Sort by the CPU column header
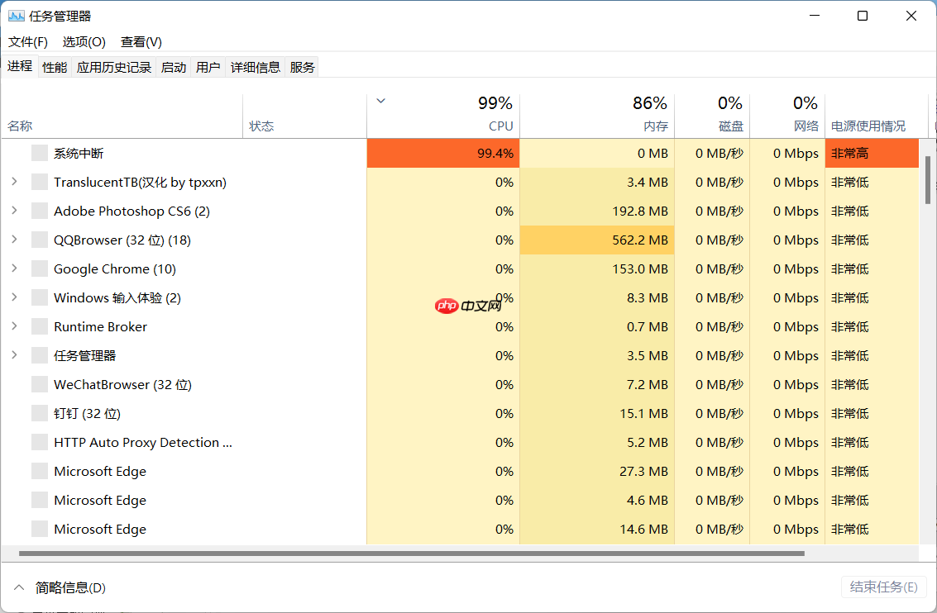 pyautogui.click(x=443, y=116)
